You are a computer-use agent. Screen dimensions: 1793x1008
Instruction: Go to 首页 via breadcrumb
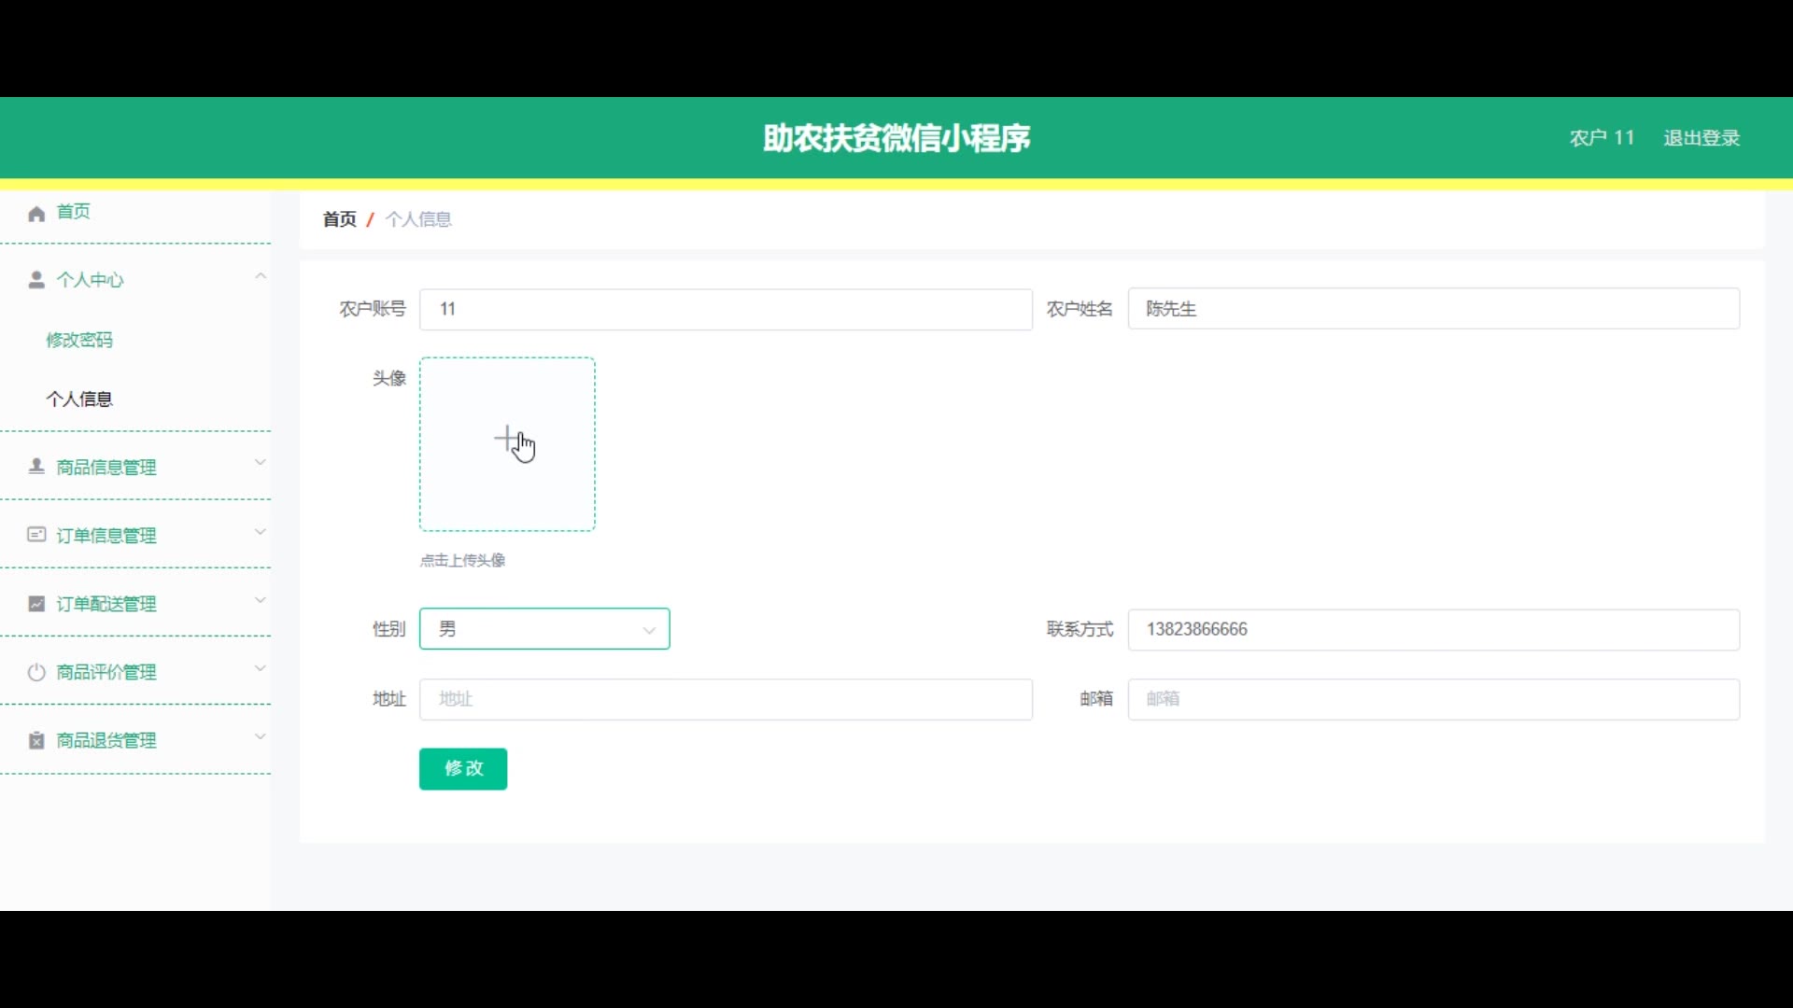340,219
